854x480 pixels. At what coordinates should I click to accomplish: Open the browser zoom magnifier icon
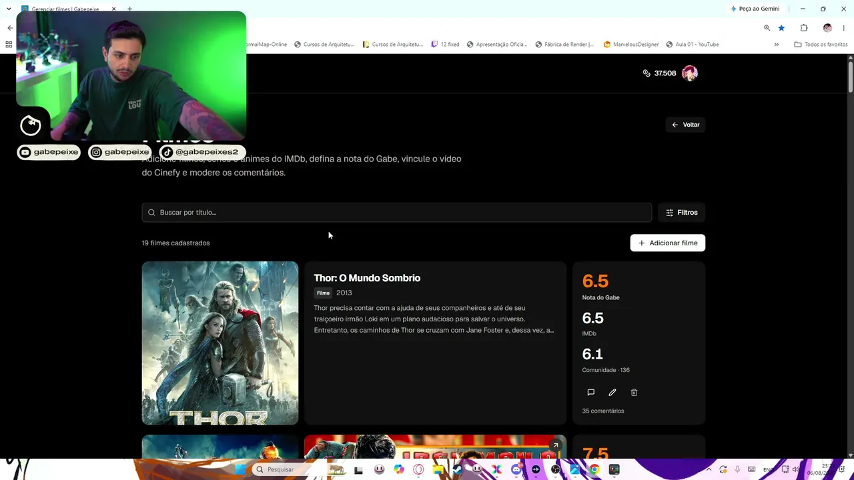[767, 28]
